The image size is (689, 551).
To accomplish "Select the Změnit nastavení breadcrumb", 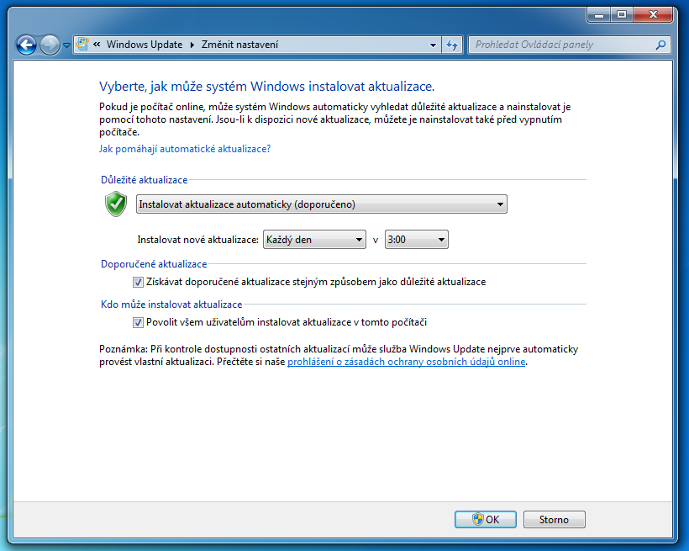I will [x=240, y=45].
